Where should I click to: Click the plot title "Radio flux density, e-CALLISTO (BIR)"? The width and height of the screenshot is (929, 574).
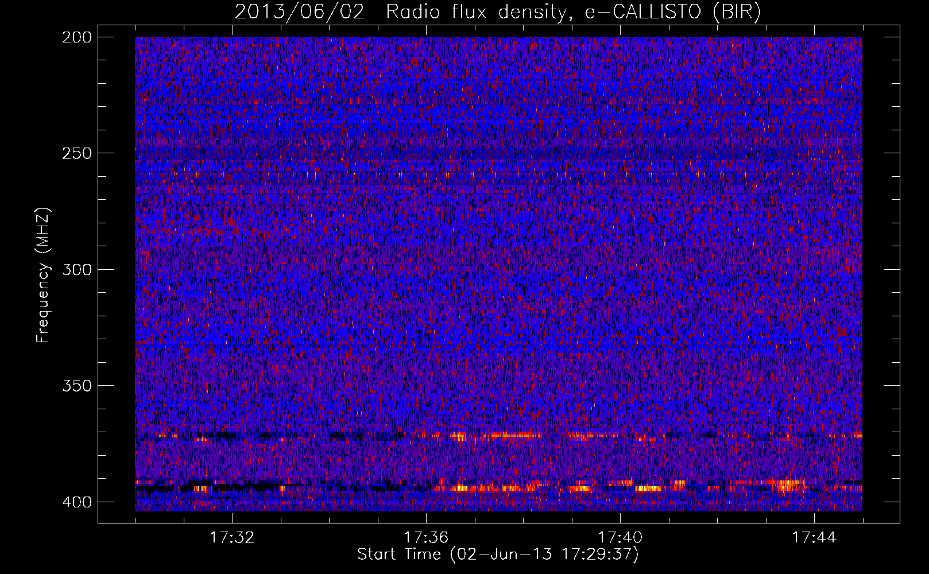coord(574,12)
